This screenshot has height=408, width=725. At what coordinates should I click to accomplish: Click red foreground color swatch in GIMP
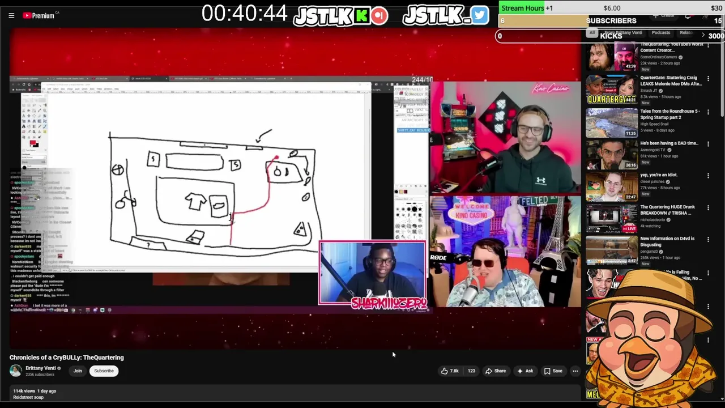pos(33,143)
